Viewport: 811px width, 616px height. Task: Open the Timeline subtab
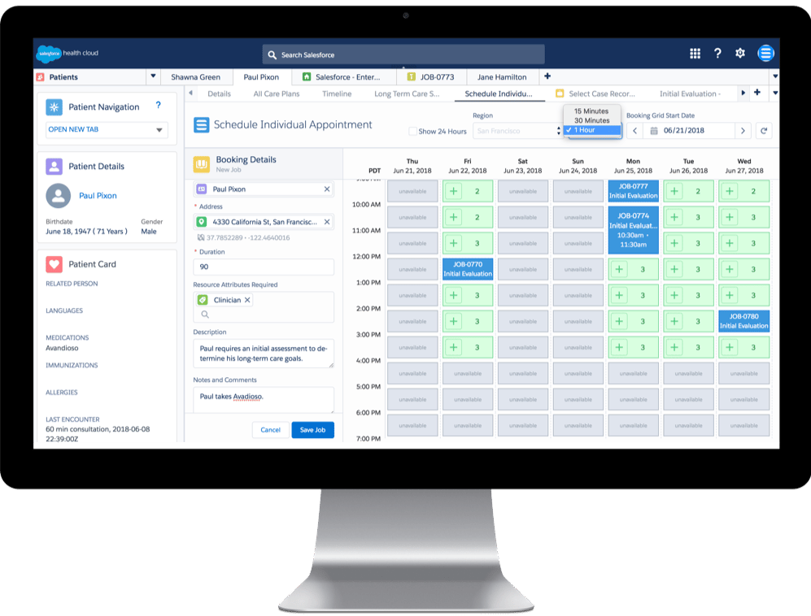coord(337,93)
